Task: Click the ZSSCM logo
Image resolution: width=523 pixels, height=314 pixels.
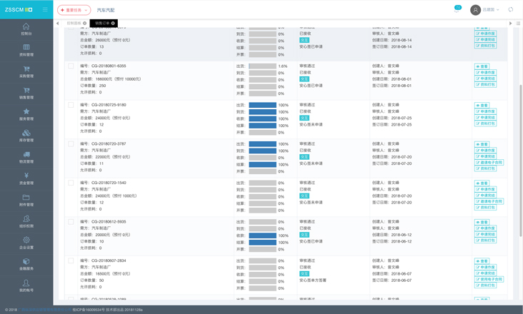Action: point(19,10)
